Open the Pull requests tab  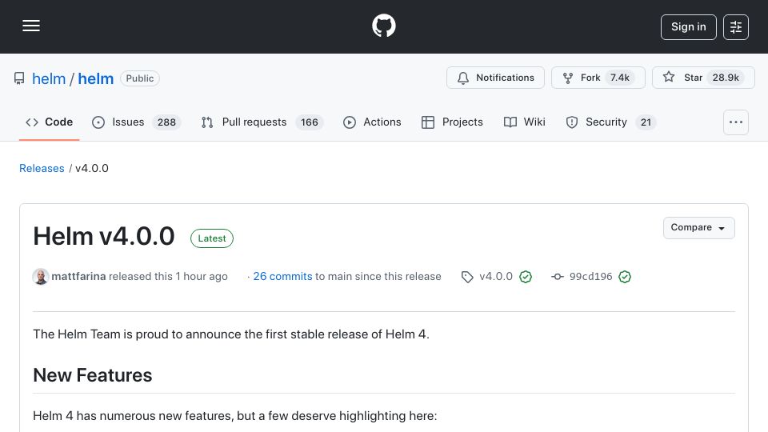(262, 122)
